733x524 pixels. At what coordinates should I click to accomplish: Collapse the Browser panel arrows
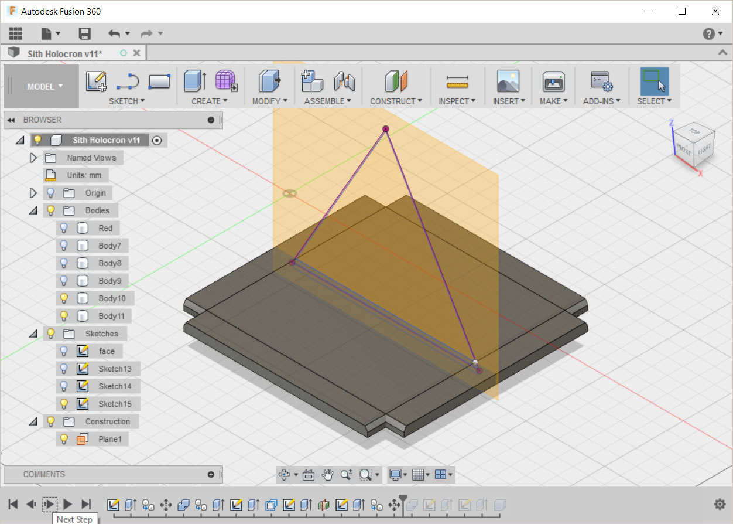11,120
